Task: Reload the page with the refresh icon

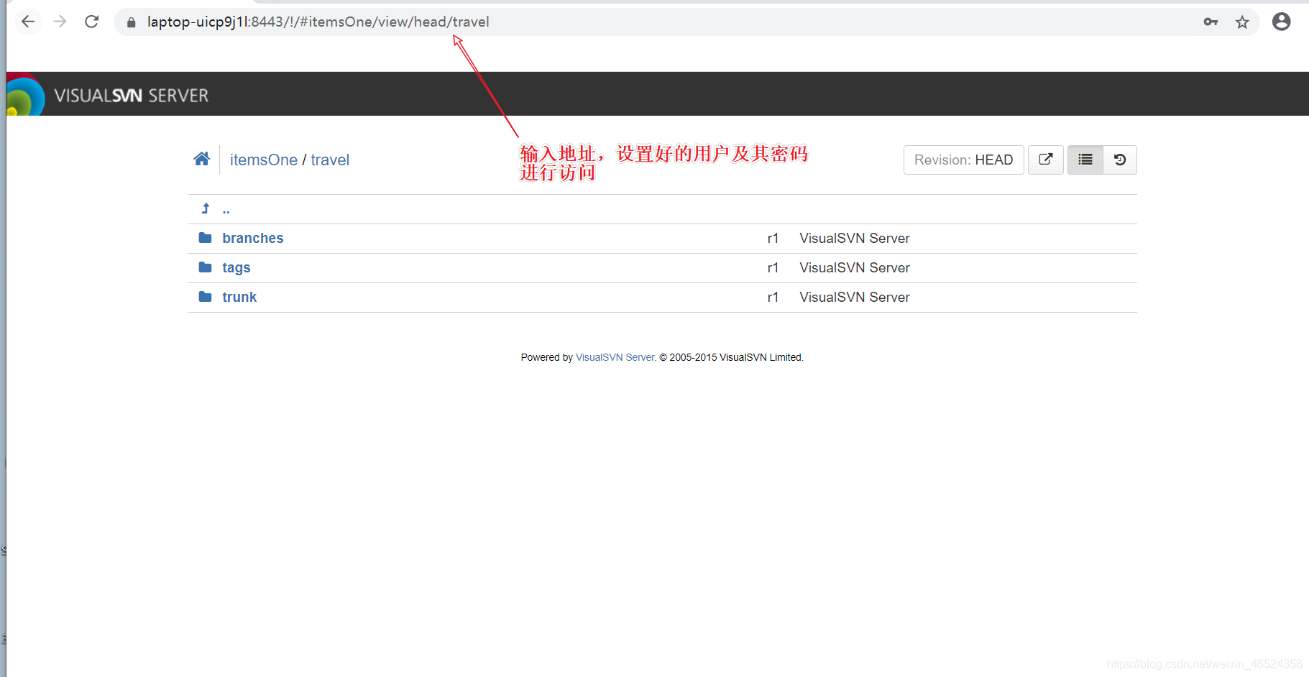Action: 91,22
